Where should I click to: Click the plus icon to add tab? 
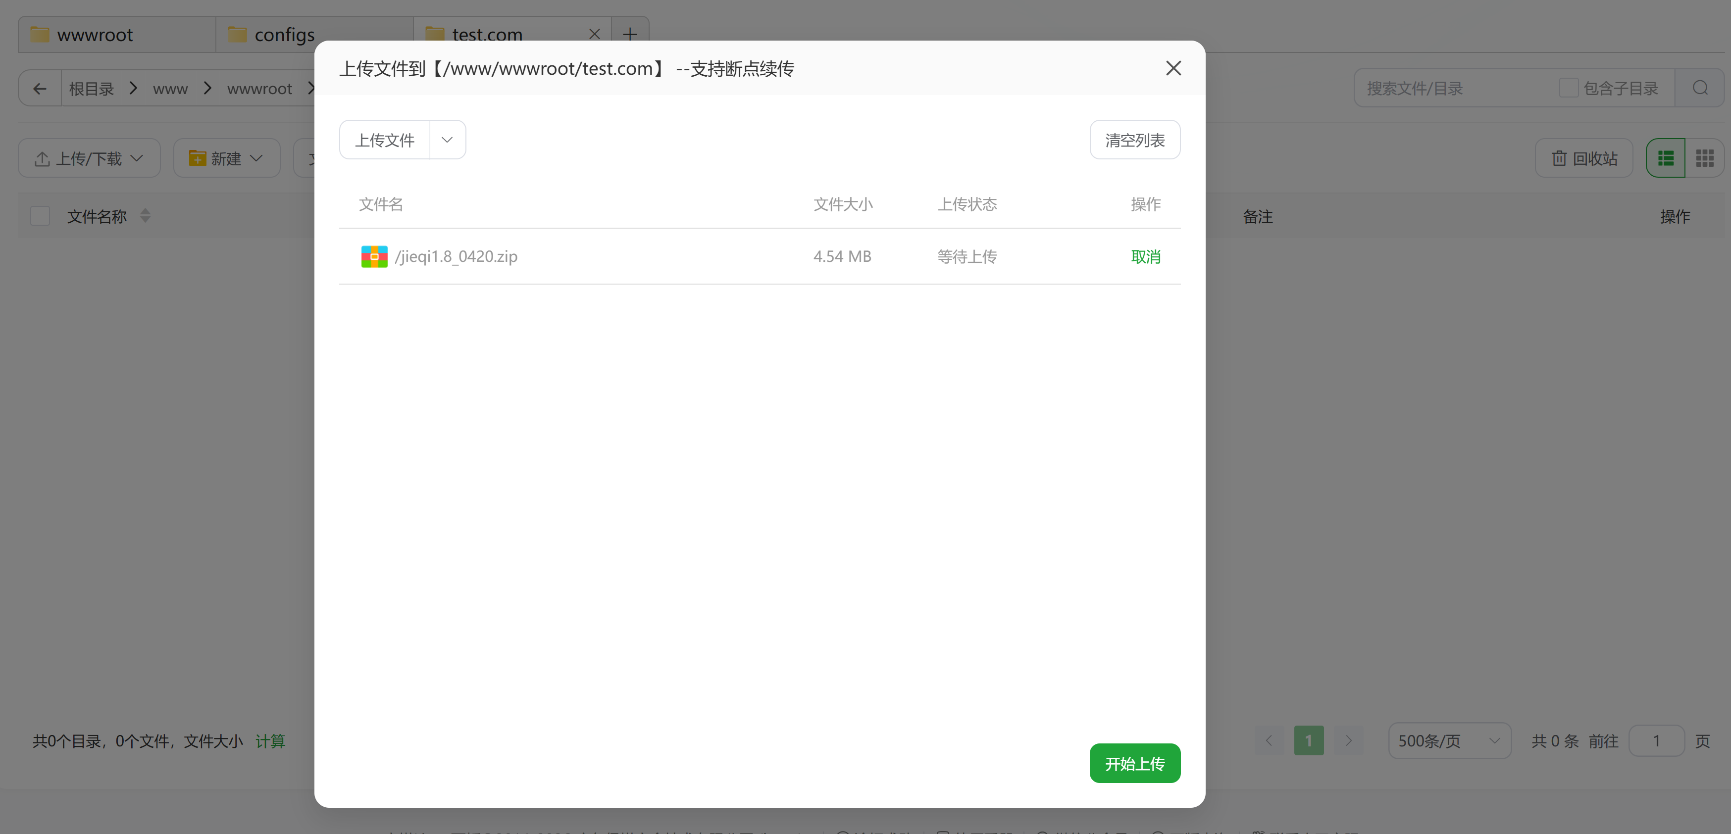tap(630, 34)
